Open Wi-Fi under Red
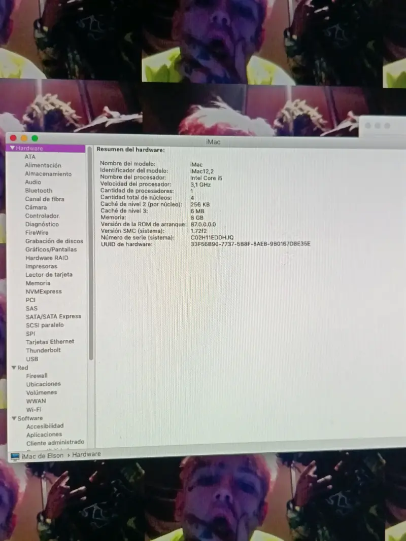 pyautogui.click(x=34, y=410)
